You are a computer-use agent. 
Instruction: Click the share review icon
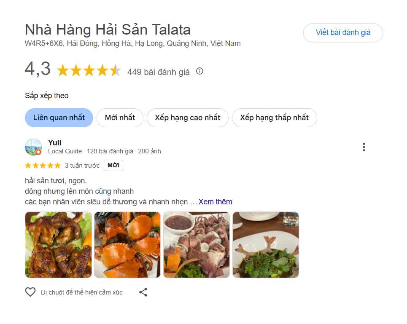(143, 292)
